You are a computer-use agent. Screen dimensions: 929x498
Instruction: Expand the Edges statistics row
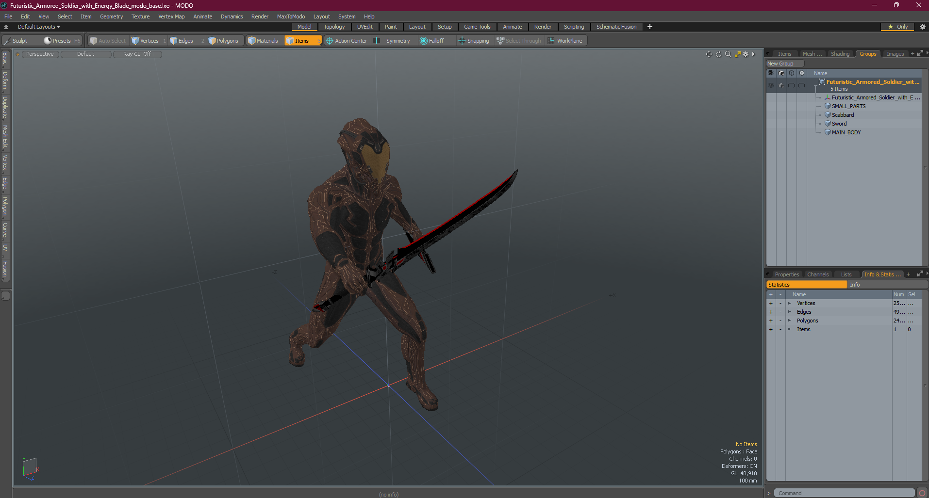coord(789,312)
